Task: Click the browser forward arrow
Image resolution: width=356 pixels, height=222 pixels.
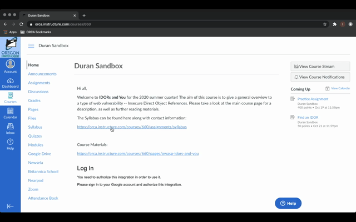Action: pos(13,24)
